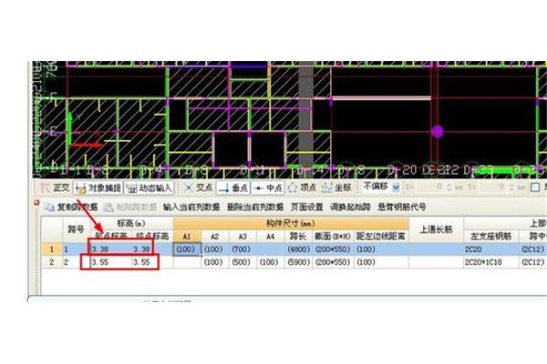The image size is (547, 364).
Task: Click the 2C20 left support rebar cell
Action: [490, 249]
